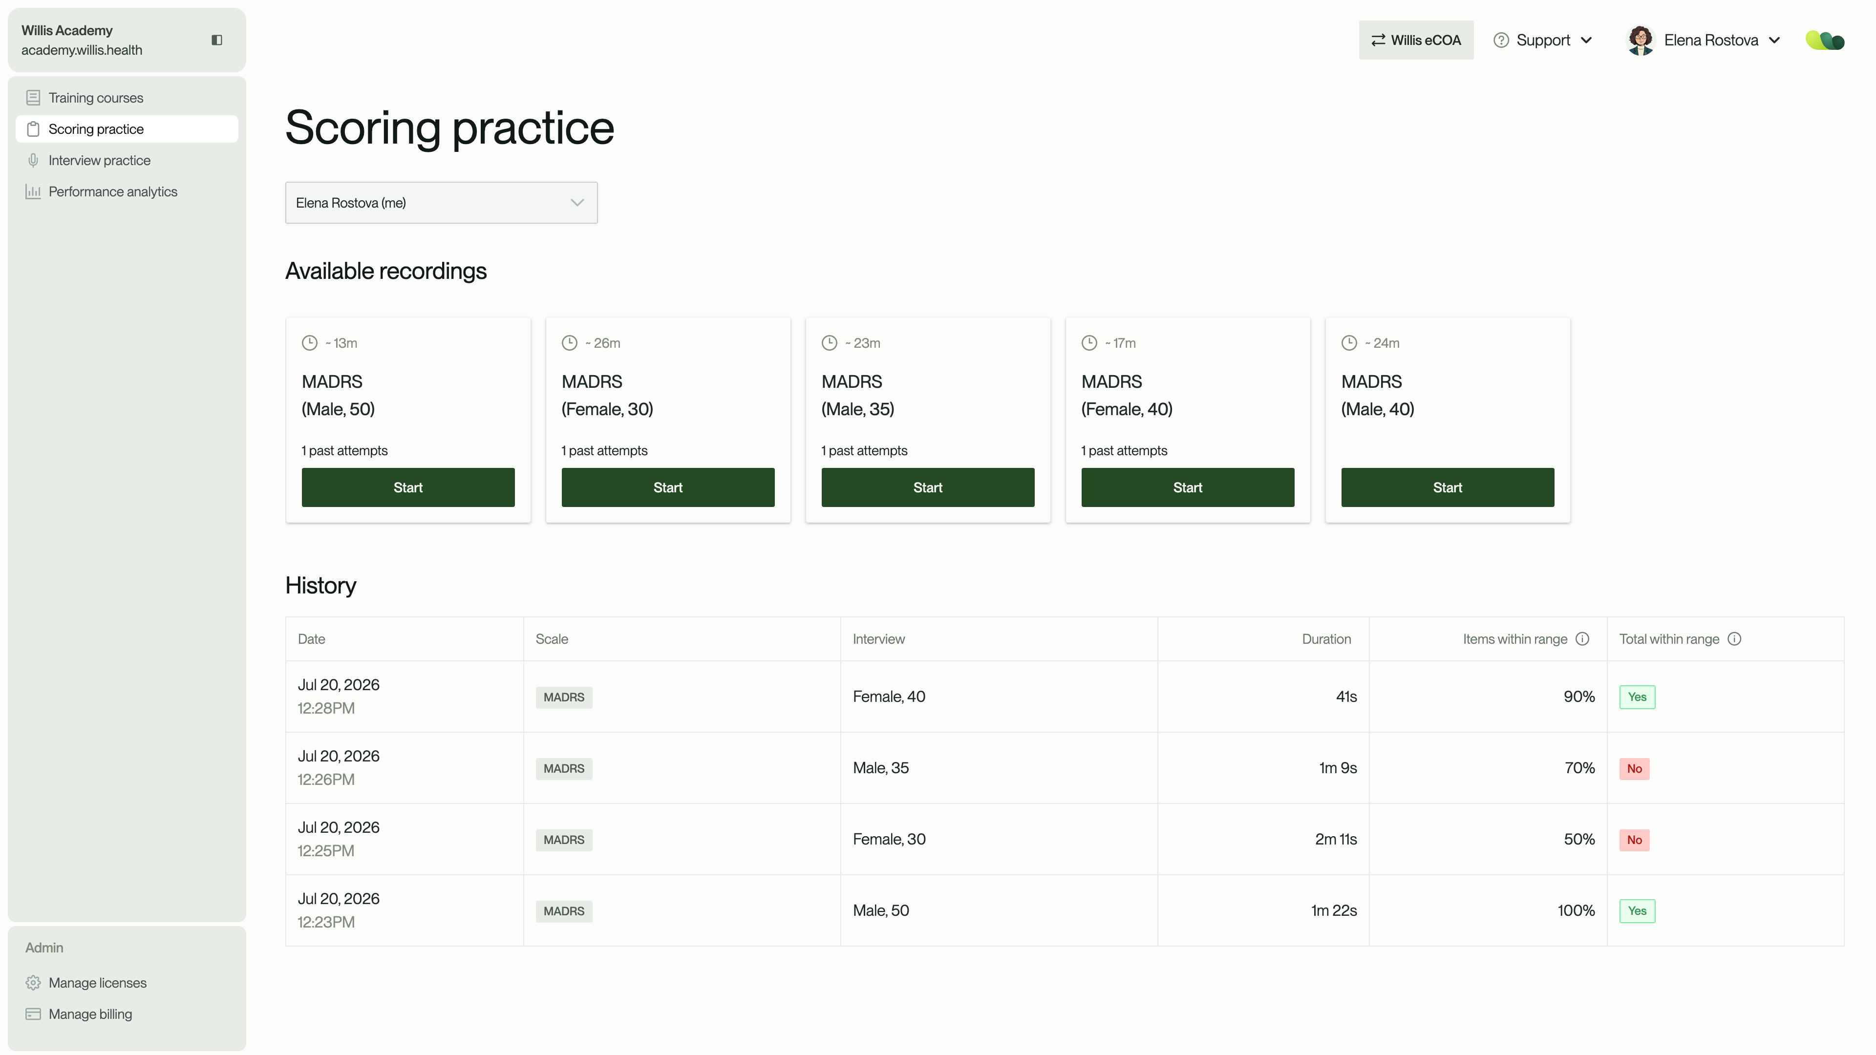
Task: Open the Jul 20, 2026 12:25PM history row
Action: [x=1065, y=840]
